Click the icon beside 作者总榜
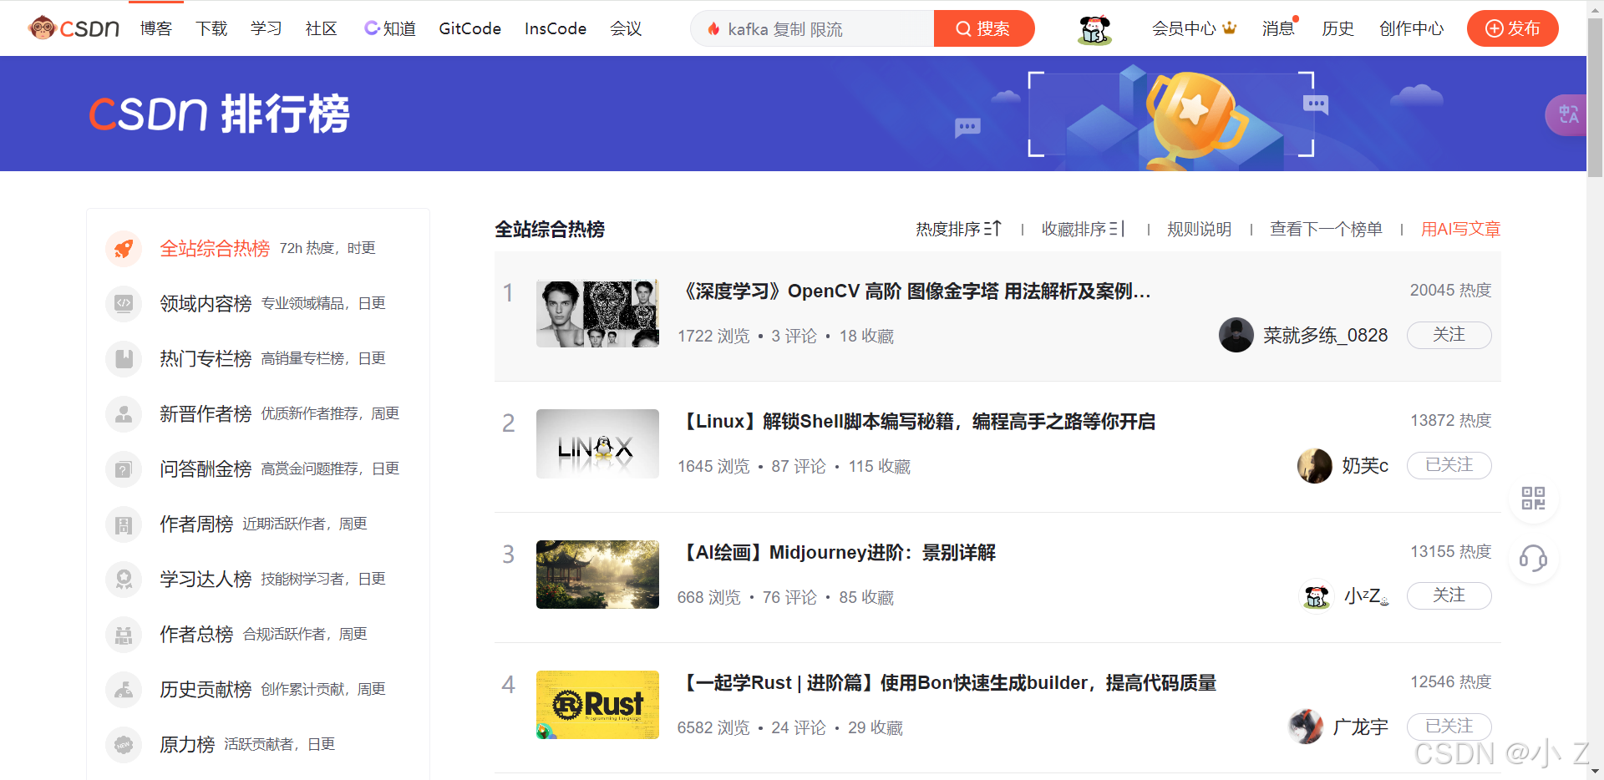 pyautogui.click(x=124, y=635)
